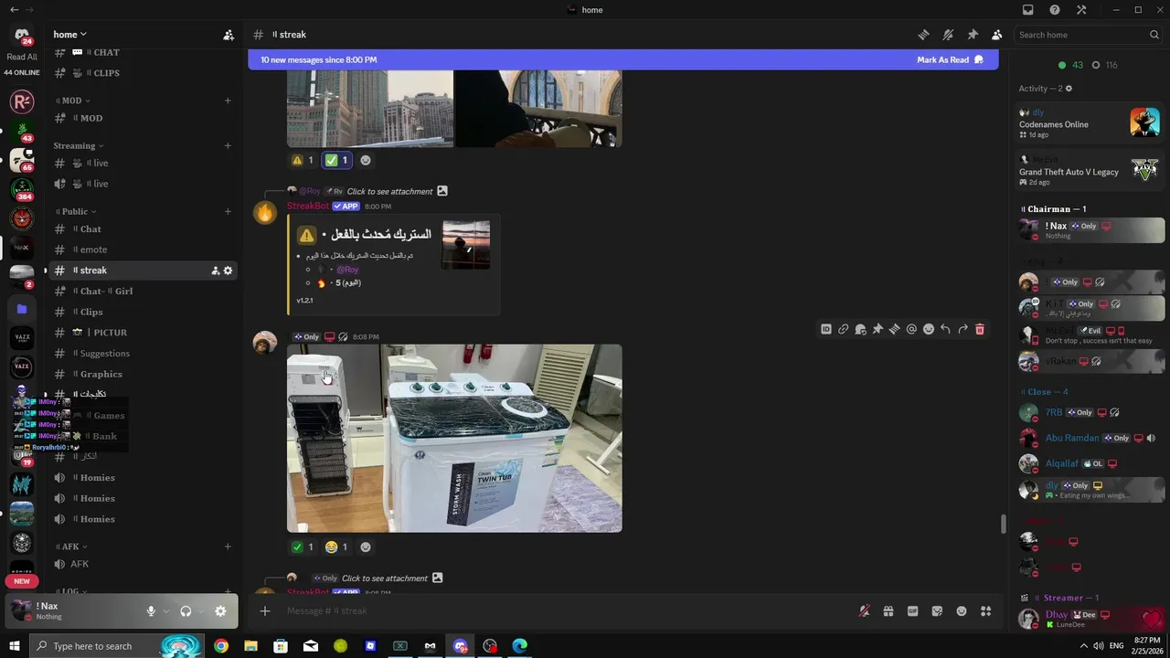Pin the washing machine photo message
Image resolution: width=1170 pixels, height=658 pixels.
pos(877,329)
